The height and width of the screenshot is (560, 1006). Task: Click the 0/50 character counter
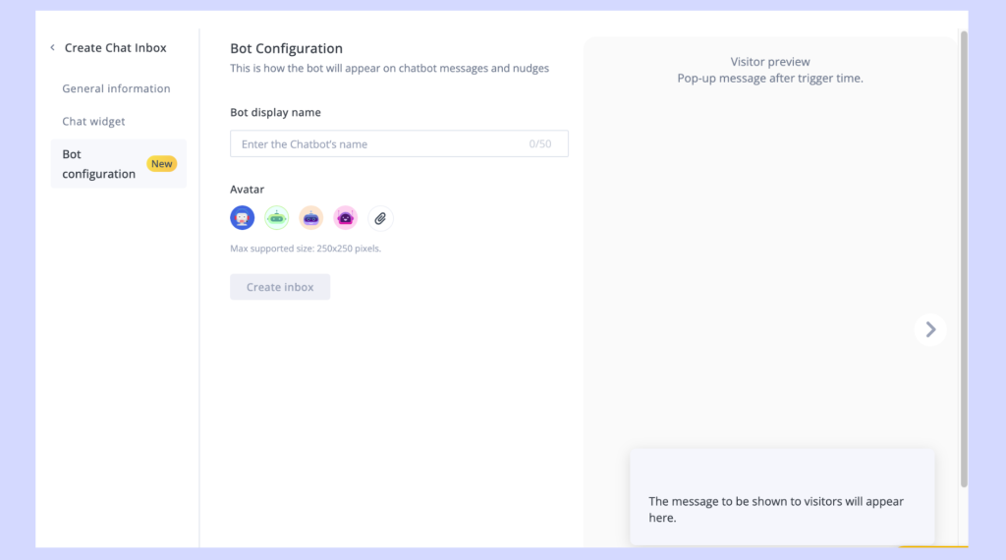coord(540,144)
